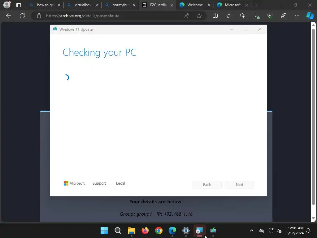Open File Explorer from taskbar
Viewport: 317px width, 238px height.
click(131, 231)
